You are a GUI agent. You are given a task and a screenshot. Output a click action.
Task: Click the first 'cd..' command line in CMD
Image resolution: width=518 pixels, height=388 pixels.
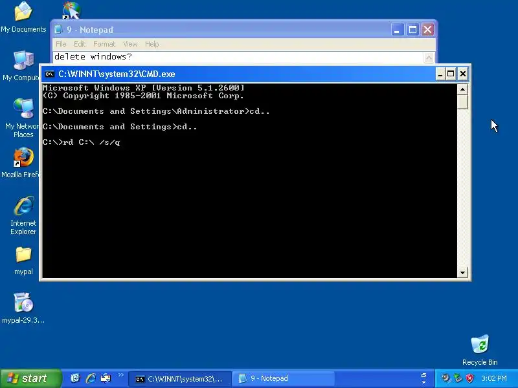pyautogui.click(x=156, y=111)
